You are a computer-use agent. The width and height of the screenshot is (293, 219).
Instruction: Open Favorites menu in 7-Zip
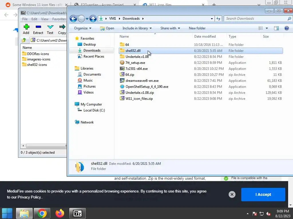(x=59, y=19)
